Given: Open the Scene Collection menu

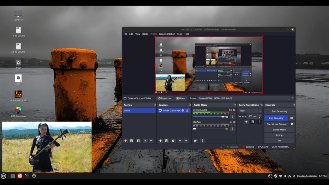Looking at the screenshot, I should [x=167, y=34].
